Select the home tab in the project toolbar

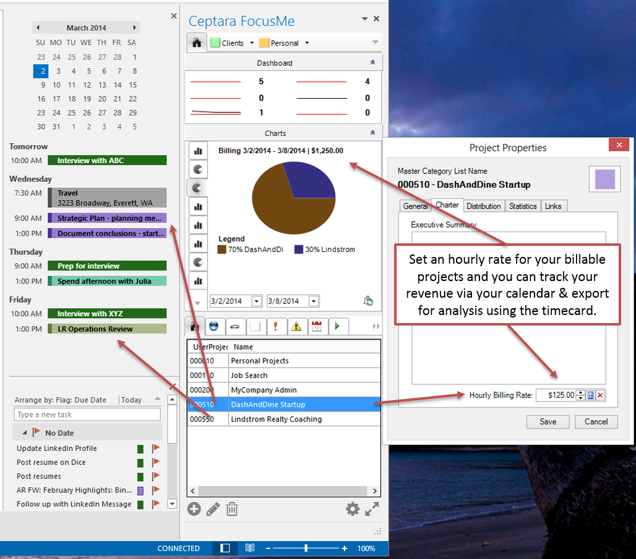(x=194, y=326)
